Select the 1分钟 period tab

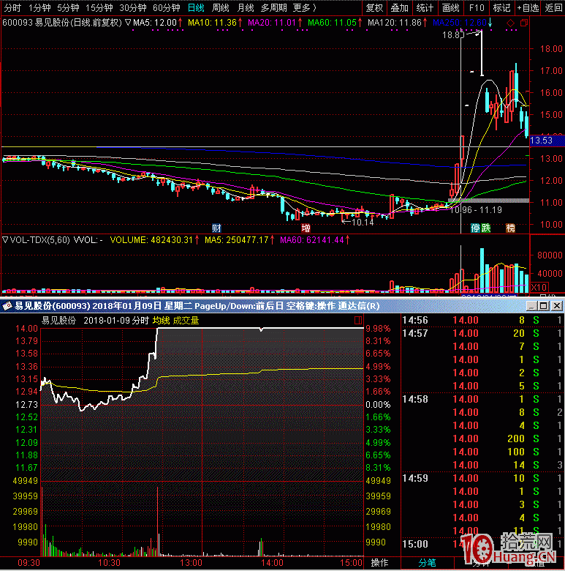click(x=39, y=7)
